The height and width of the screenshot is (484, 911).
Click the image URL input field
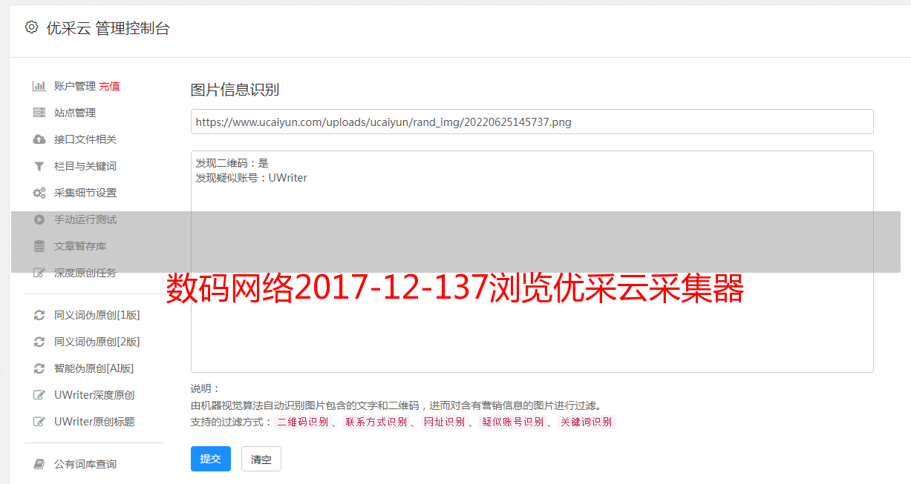pos(532,122)
